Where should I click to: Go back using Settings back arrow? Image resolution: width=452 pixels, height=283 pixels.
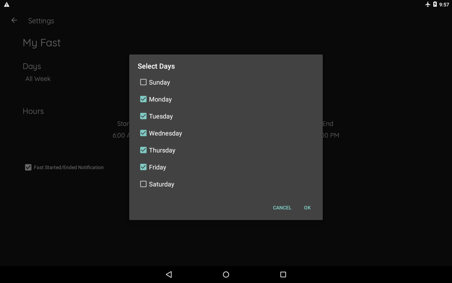pyautogui.click(x=14, y=21)
